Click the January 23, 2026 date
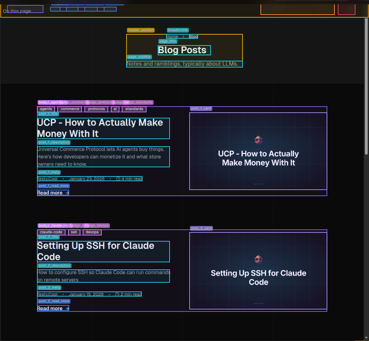 (86, 179)
